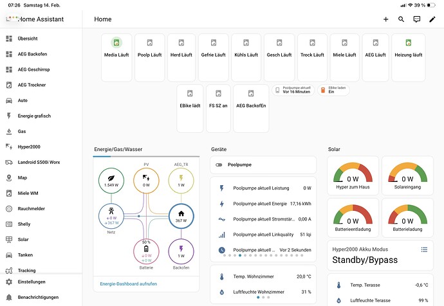Open the Assist chat bubble icon
Viewport: 444px width, 306px height.
[x=416, y=19]
